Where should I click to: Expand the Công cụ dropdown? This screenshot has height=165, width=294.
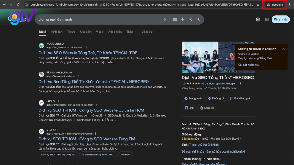pyautogui.click(x=148, y=32)
